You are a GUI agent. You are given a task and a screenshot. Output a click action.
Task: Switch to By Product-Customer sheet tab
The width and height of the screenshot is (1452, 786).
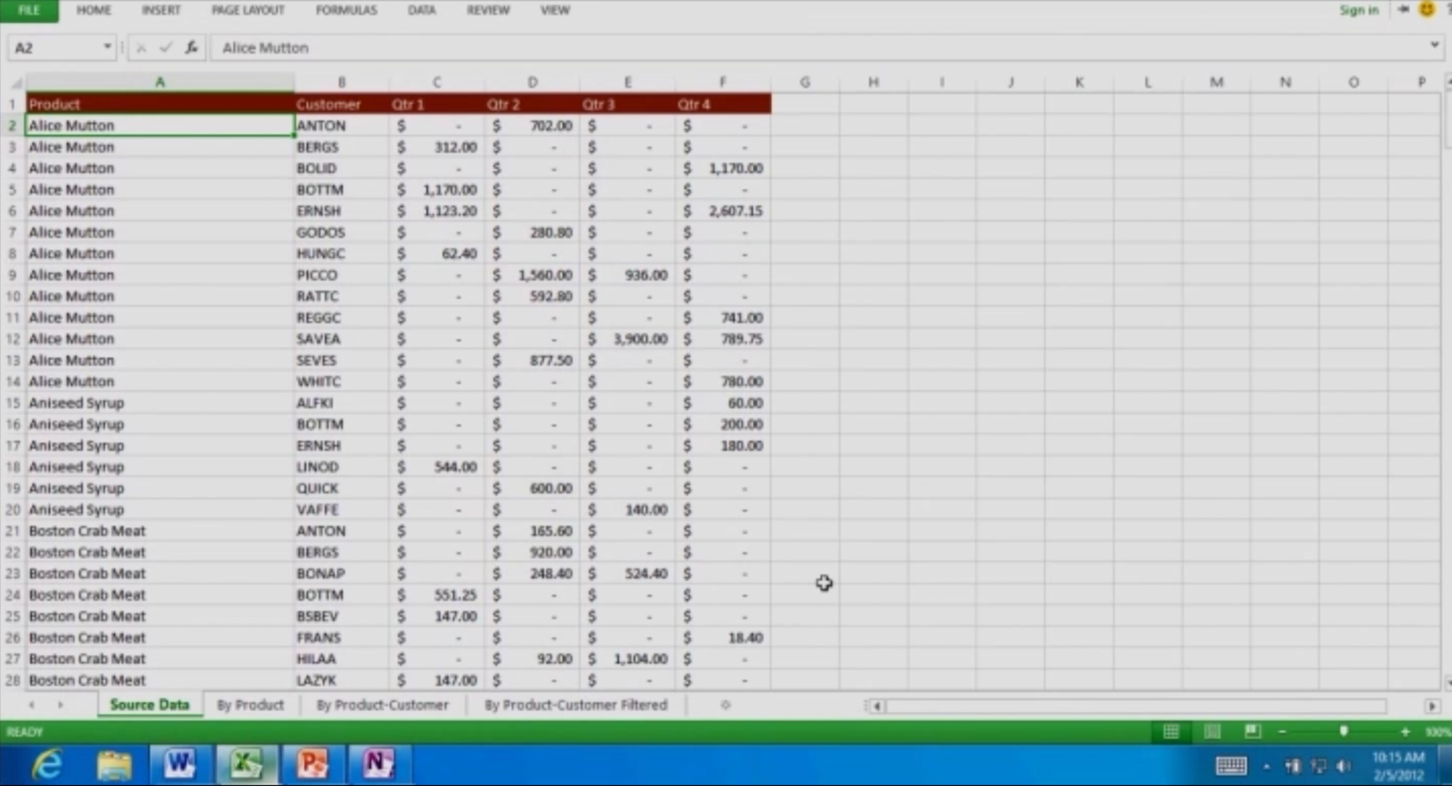[x=382, y=705]
